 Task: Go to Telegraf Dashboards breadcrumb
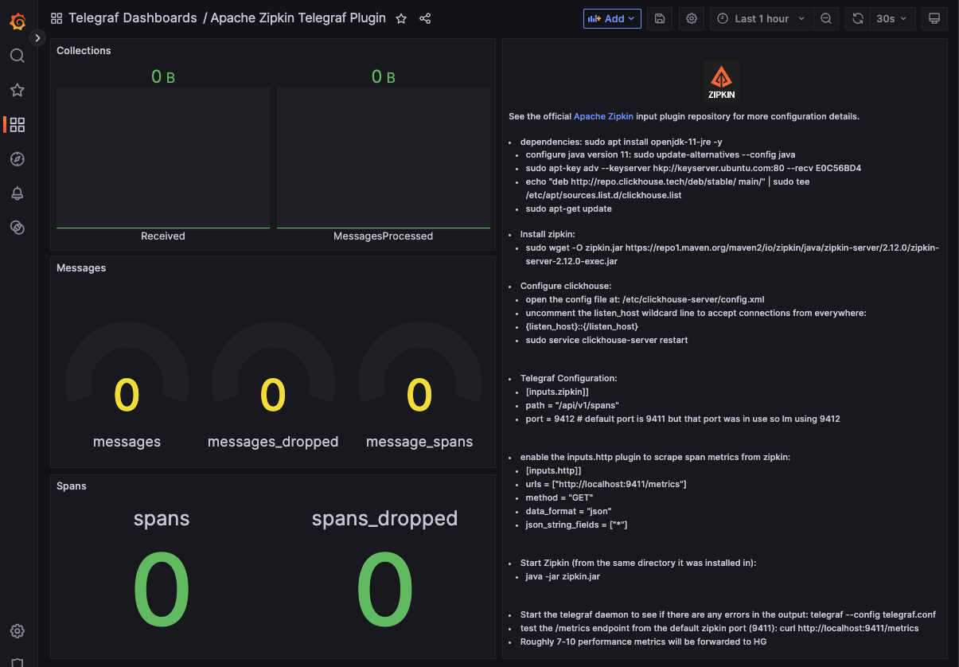133,18
